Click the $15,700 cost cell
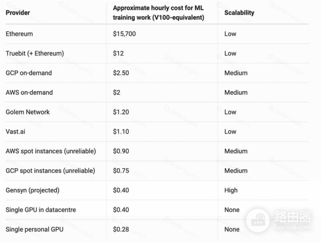The width and height of the screenshot is (321, 242). [x=124, y=34]
